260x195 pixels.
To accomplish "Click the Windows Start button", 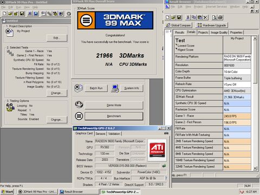I will (7, 192).
